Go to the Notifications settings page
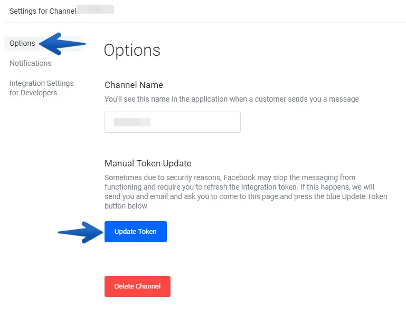This screenshot has width=406, height=317. click(31, 63)
